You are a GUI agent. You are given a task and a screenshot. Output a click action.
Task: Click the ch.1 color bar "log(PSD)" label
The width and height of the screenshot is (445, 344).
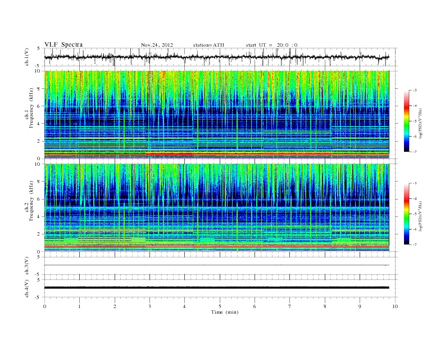pyautogui.click(x=421, y=123)
